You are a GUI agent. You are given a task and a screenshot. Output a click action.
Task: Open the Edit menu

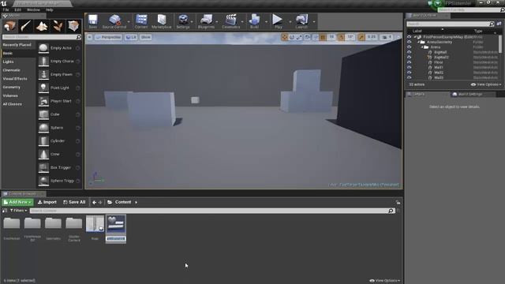tap(17, 10)
